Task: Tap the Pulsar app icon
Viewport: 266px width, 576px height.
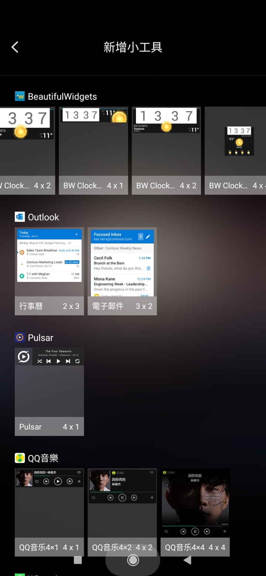Action: click(20, 337)
